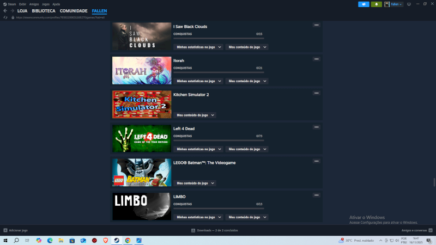Click the LEGO Batman game thumbnail
This screenshot has width=436, height=245.
point(142,173)
